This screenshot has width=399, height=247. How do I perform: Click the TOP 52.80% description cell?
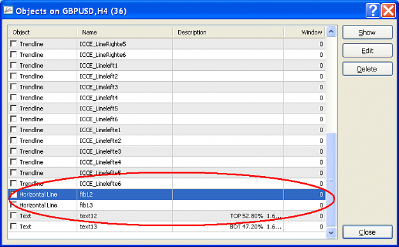click(x=229, y=216)
